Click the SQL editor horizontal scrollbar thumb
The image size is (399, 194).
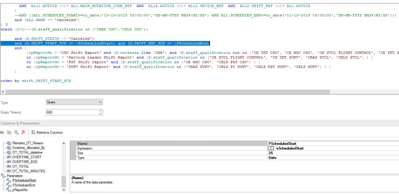167,92
